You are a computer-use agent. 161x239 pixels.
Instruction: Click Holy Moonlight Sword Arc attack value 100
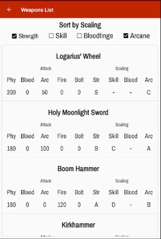45,149
